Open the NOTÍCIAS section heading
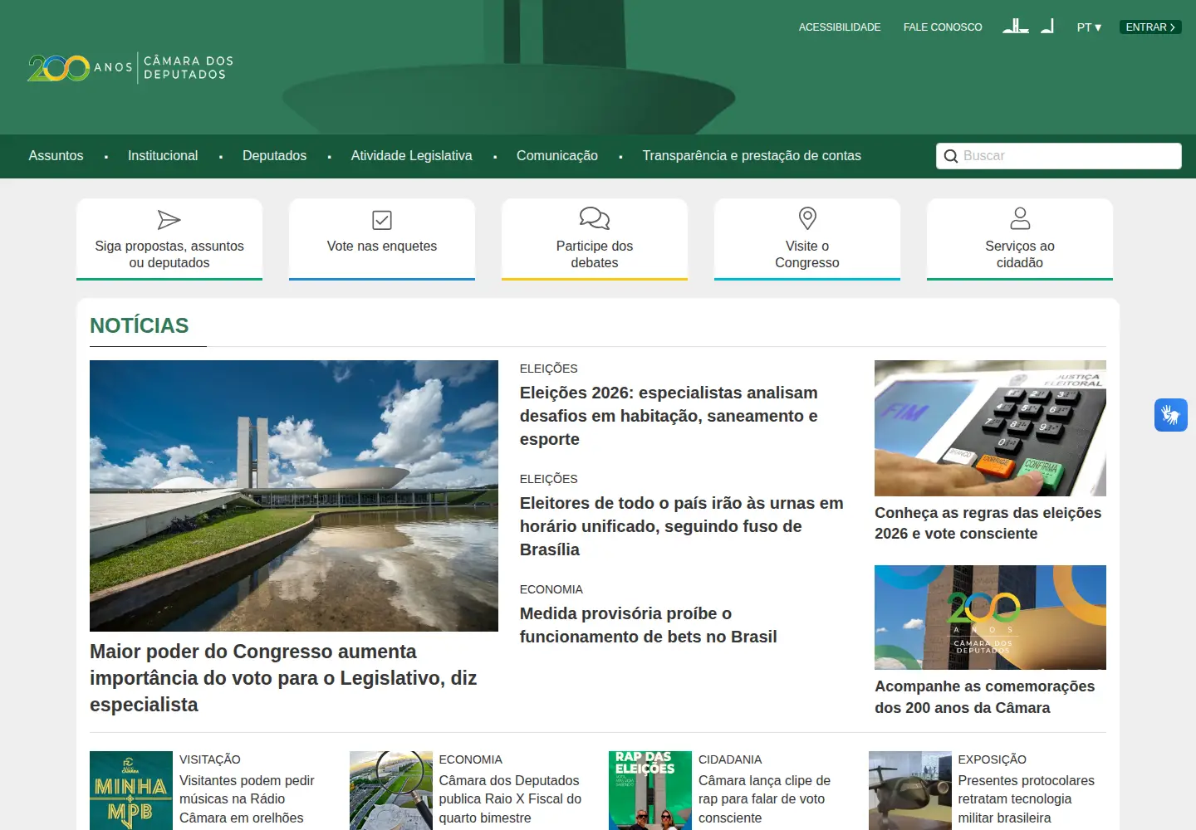 click(140, 325)
